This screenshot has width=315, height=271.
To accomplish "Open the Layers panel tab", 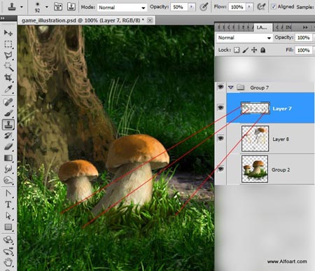I will pos(262,27).
